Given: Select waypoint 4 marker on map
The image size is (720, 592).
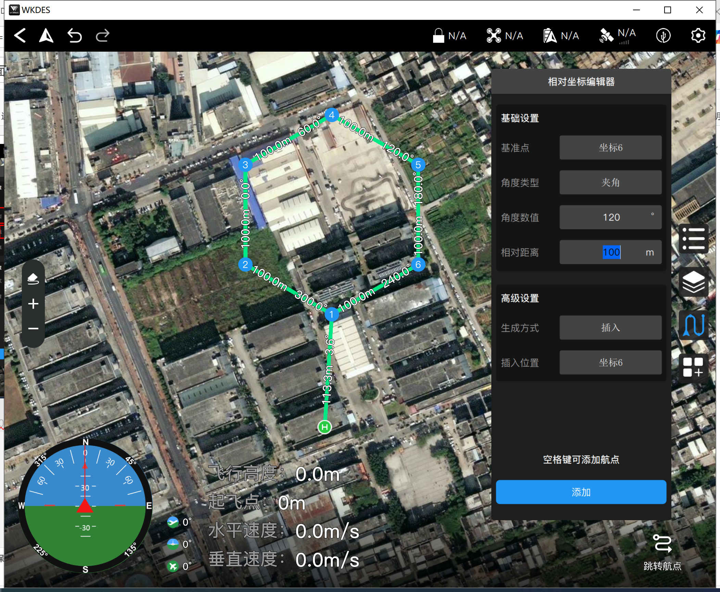Looking at the screenshot, I should tap(331, 115).
